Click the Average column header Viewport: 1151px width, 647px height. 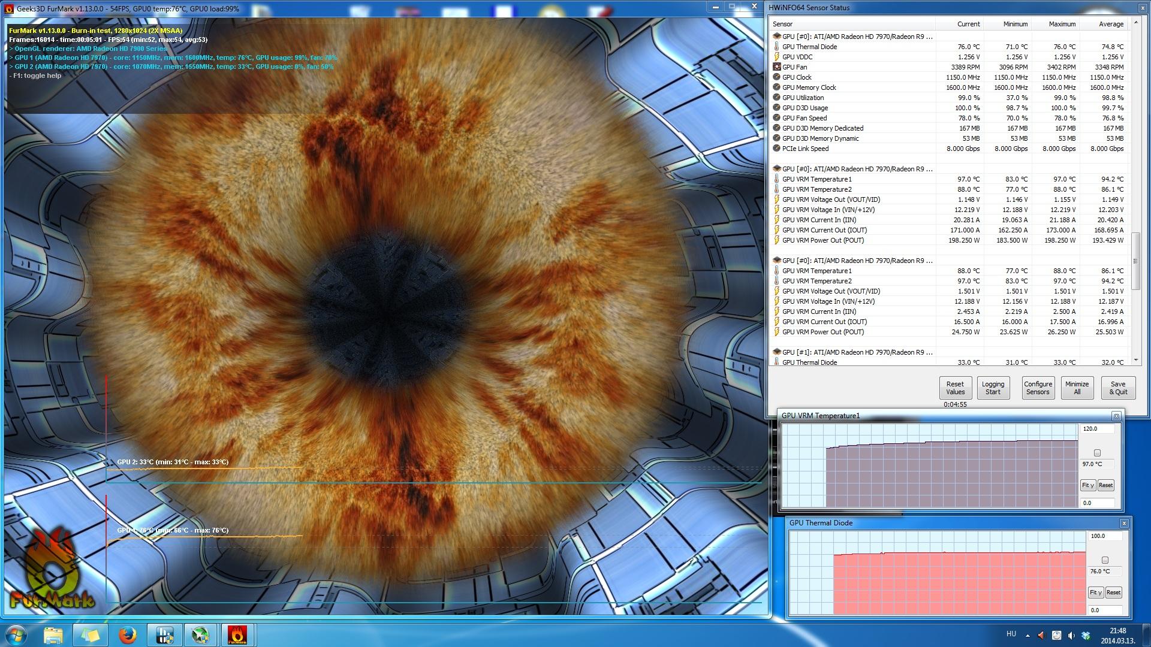click(x=1103, y=24)
